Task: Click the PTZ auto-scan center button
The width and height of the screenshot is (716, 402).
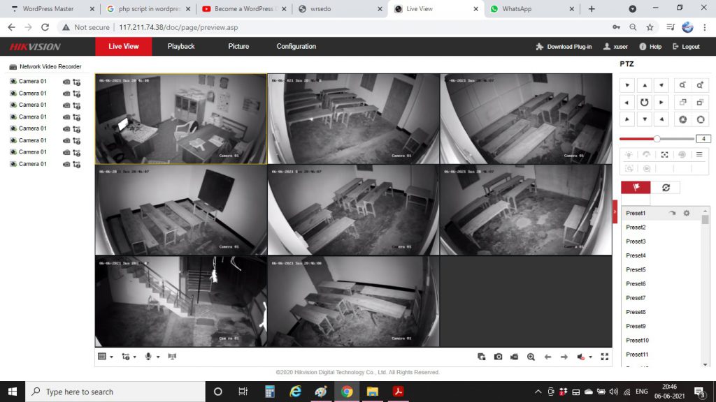Action: [x=644, y=102]
